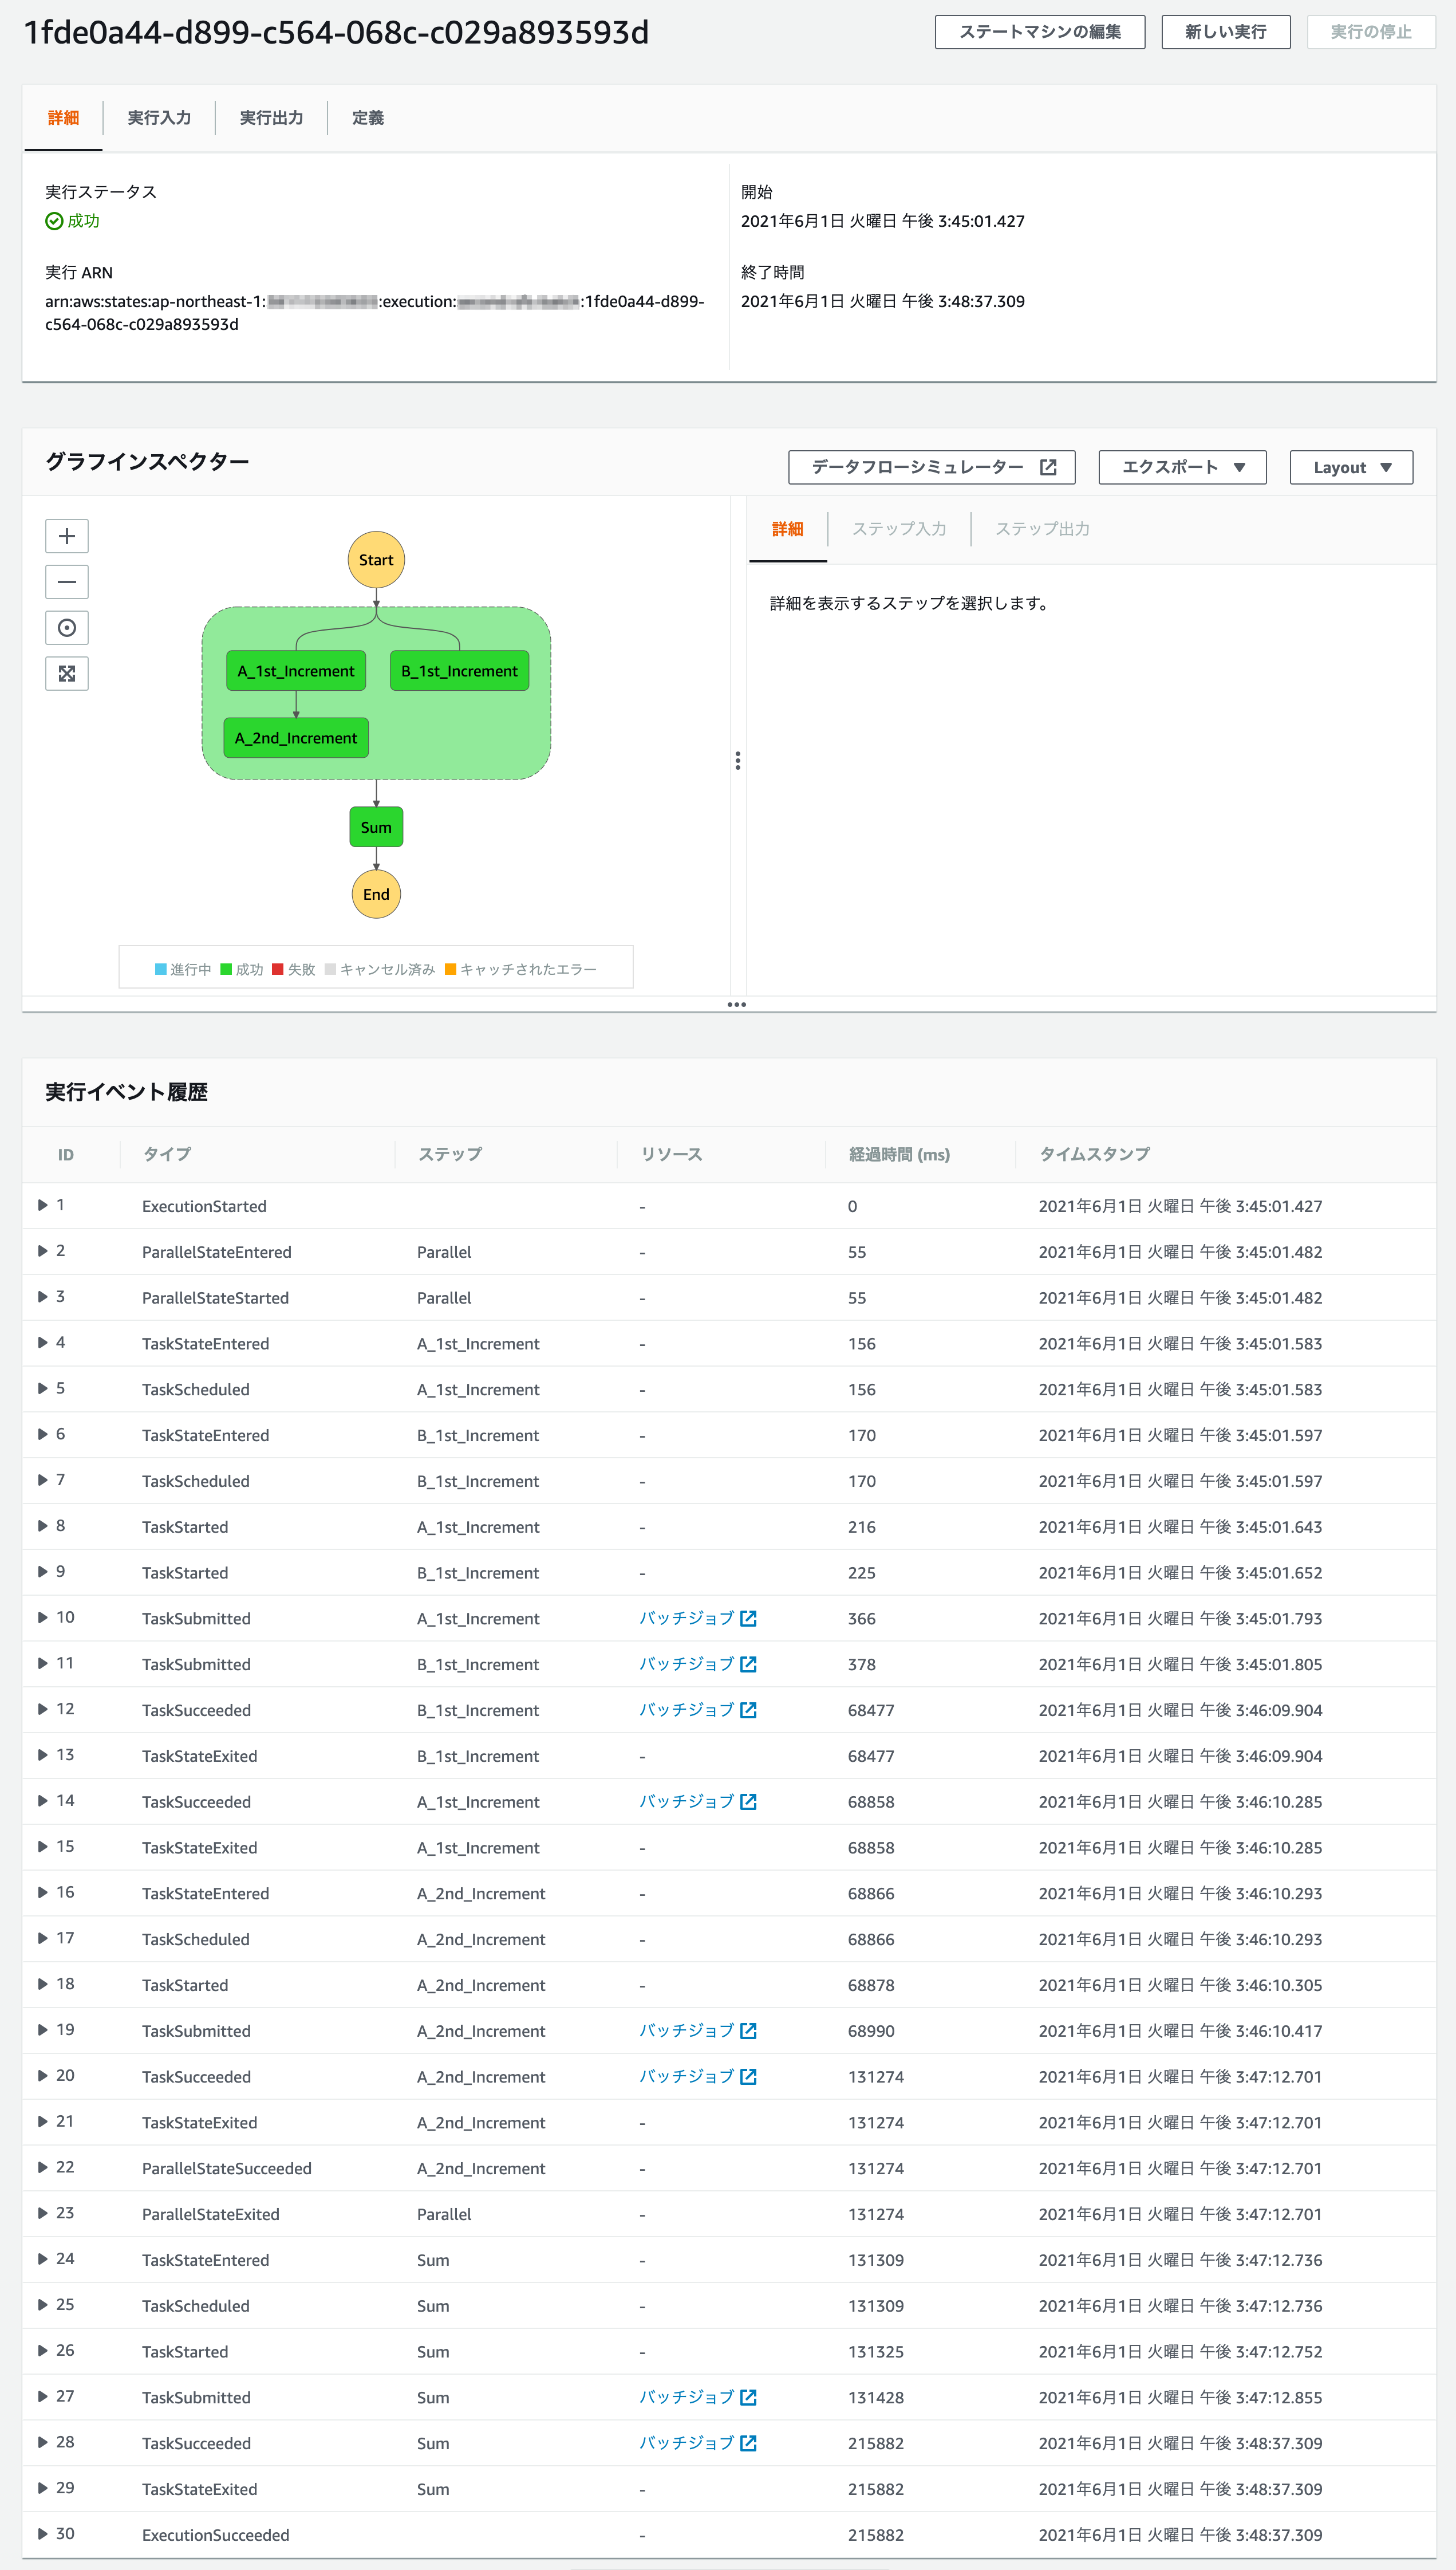Screen dimensions: 1456x2570
Task: Click the 経過時間 (ms) column header
Action: tap(899, 1155)
